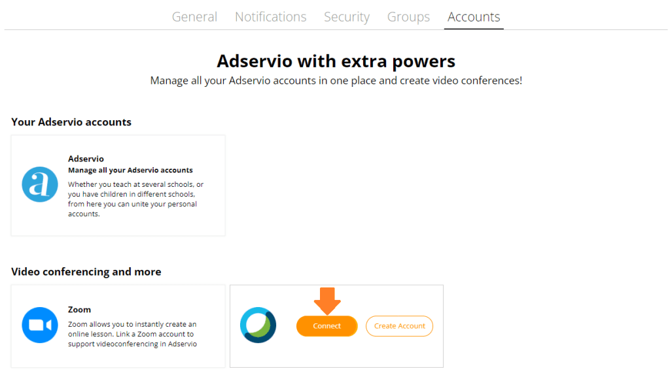Click the 'Video conferencing and more' heading
Screen dimensions: 670x377
(86, 272)
